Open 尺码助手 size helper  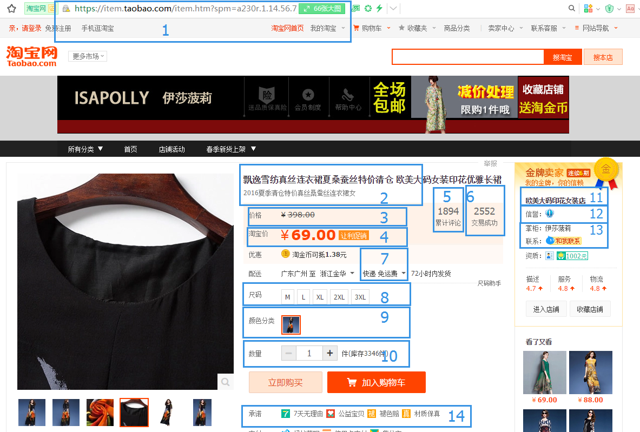(489, 283)
